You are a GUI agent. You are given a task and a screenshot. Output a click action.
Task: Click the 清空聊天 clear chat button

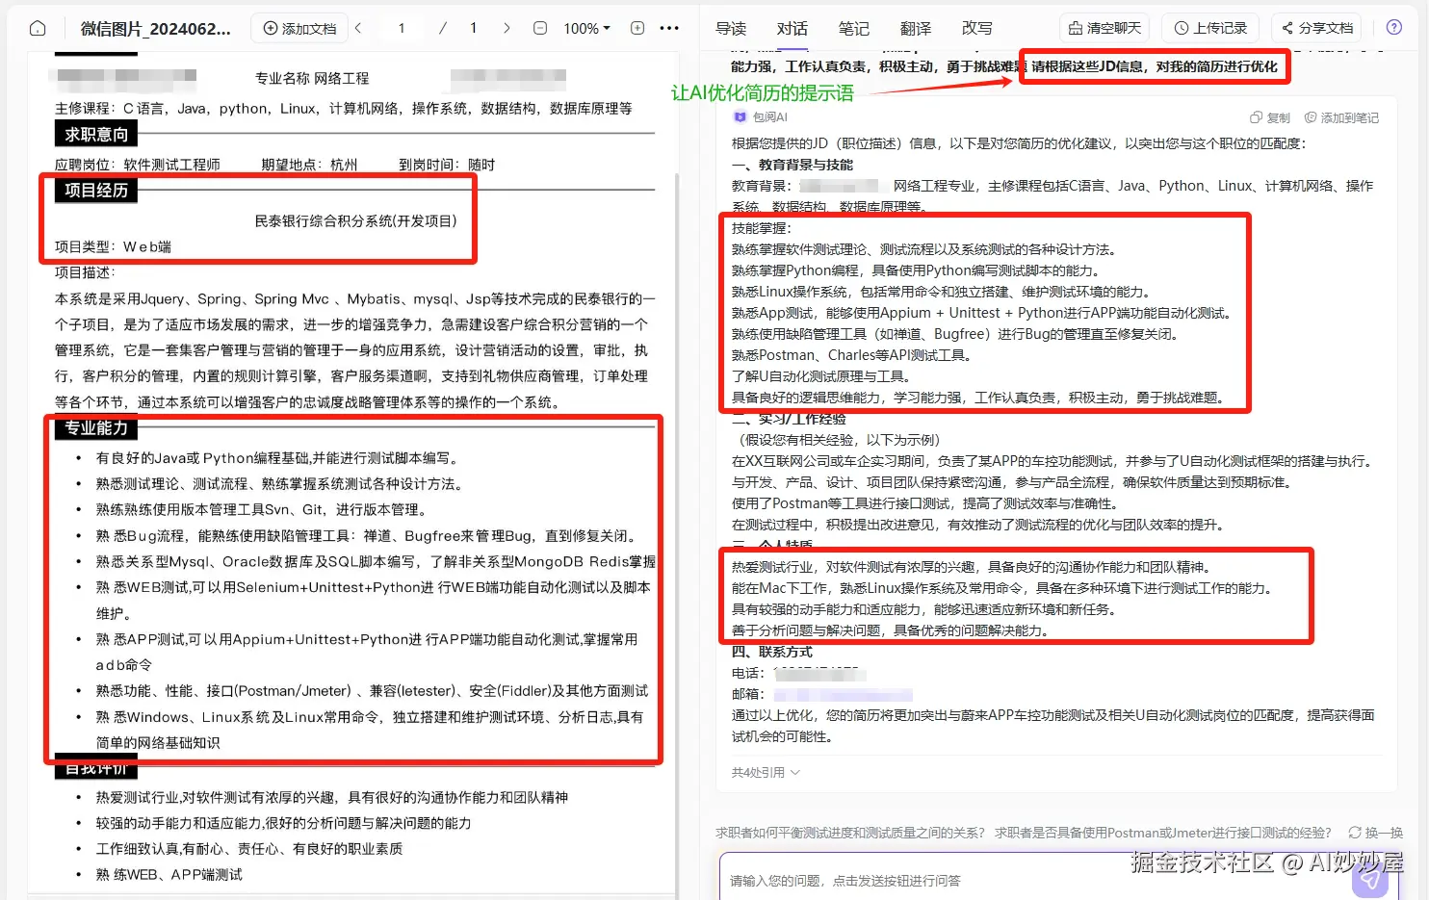[x=1105, y=28]
